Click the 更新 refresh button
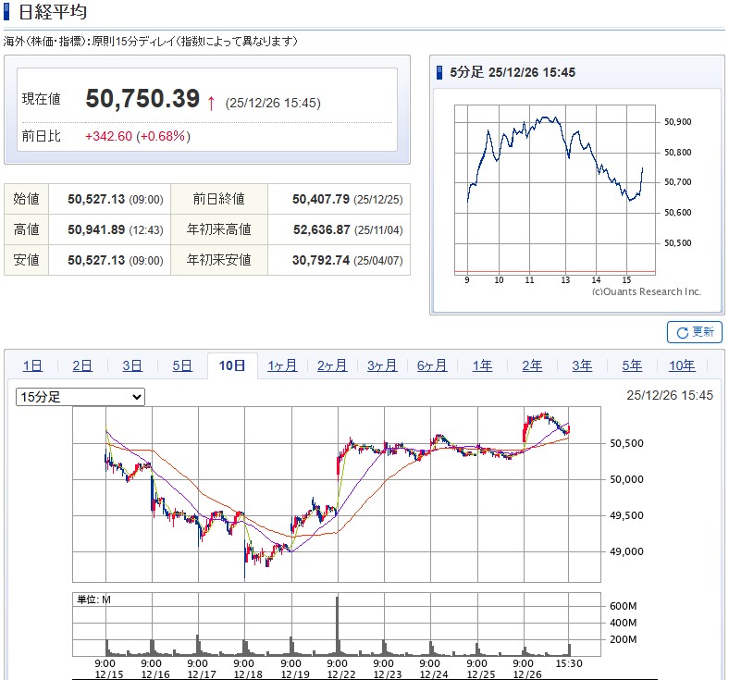This screenshot has width=729, height=680. coord(694,332)
